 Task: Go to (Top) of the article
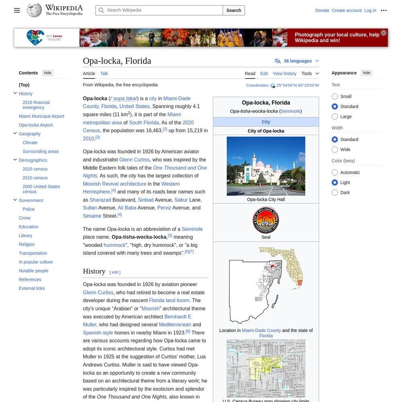[x=24, y=84]
